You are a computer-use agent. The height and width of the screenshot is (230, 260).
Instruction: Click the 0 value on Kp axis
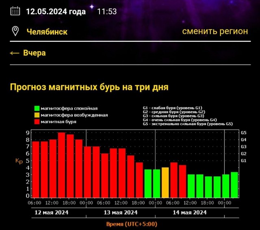click(28, 196)
